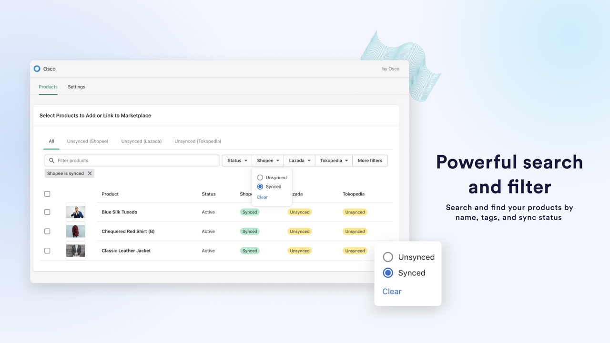Select the Unsynced (Lazada) tab
610x343 pixels.
142,141
